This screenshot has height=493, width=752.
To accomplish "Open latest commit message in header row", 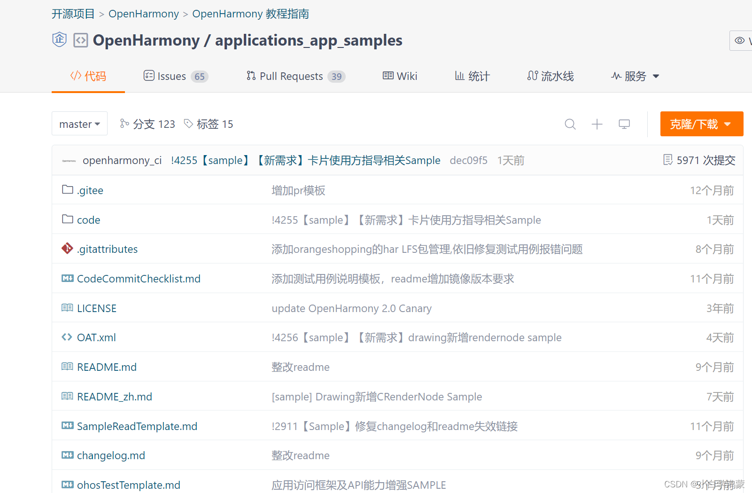I will click(306, 160).
